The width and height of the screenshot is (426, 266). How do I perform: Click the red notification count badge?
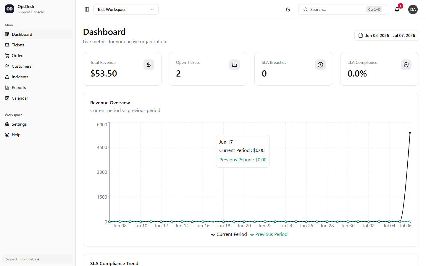tap(401, 6)
